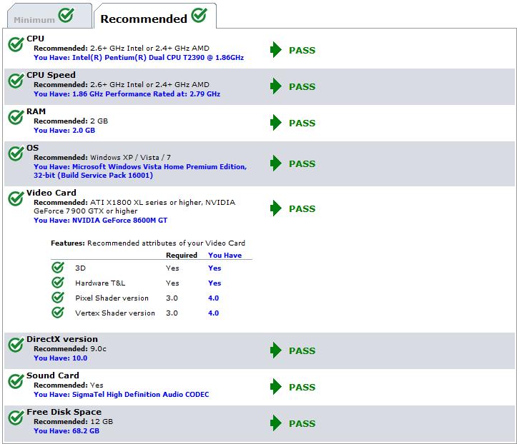Click the green checkmark beside CPU Speed
This screenshot has height=444, width=517.
tap(16, 81)
